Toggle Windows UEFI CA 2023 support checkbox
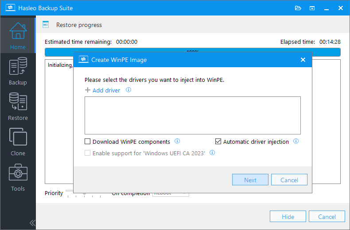Screen dimensions: 350x230 point(88,153)
